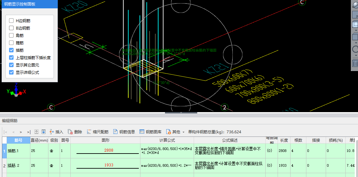The image size is (358, 177).
Task: Enable the 箍筋 checkbox
Action: (x=11, y=43)
